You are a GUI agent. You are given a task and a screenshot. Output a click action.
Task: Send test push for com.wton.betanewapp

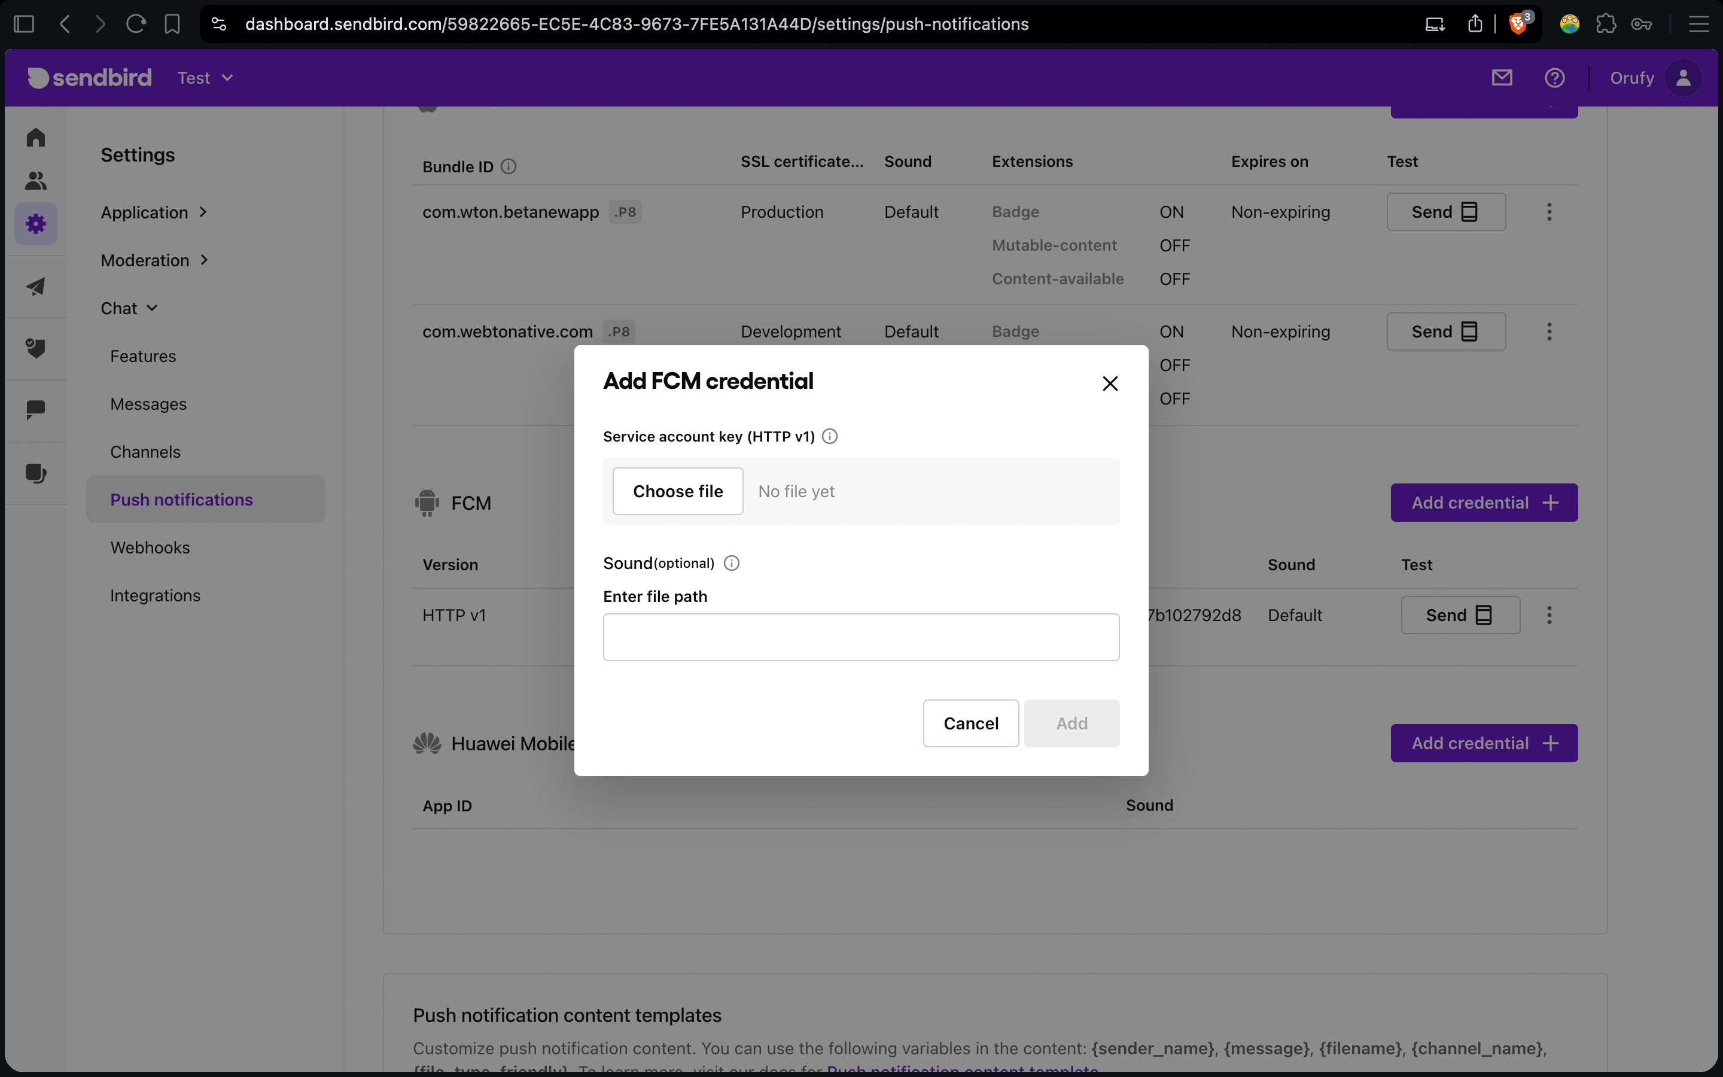[1446, 212]
